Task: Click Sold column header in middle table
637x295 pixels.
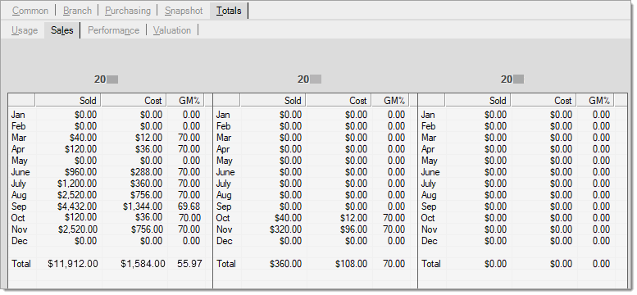Action: coord(273,100)
